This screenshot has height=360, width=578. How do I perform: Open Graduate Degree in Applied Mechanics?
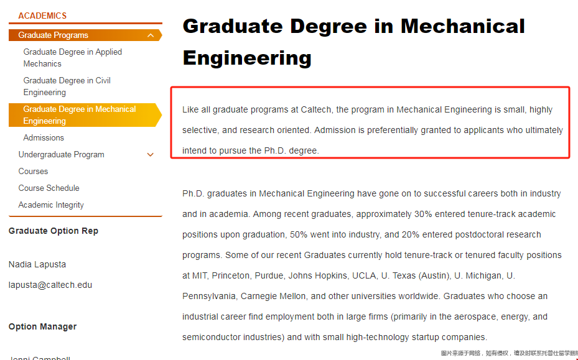[x=73, y=58]
